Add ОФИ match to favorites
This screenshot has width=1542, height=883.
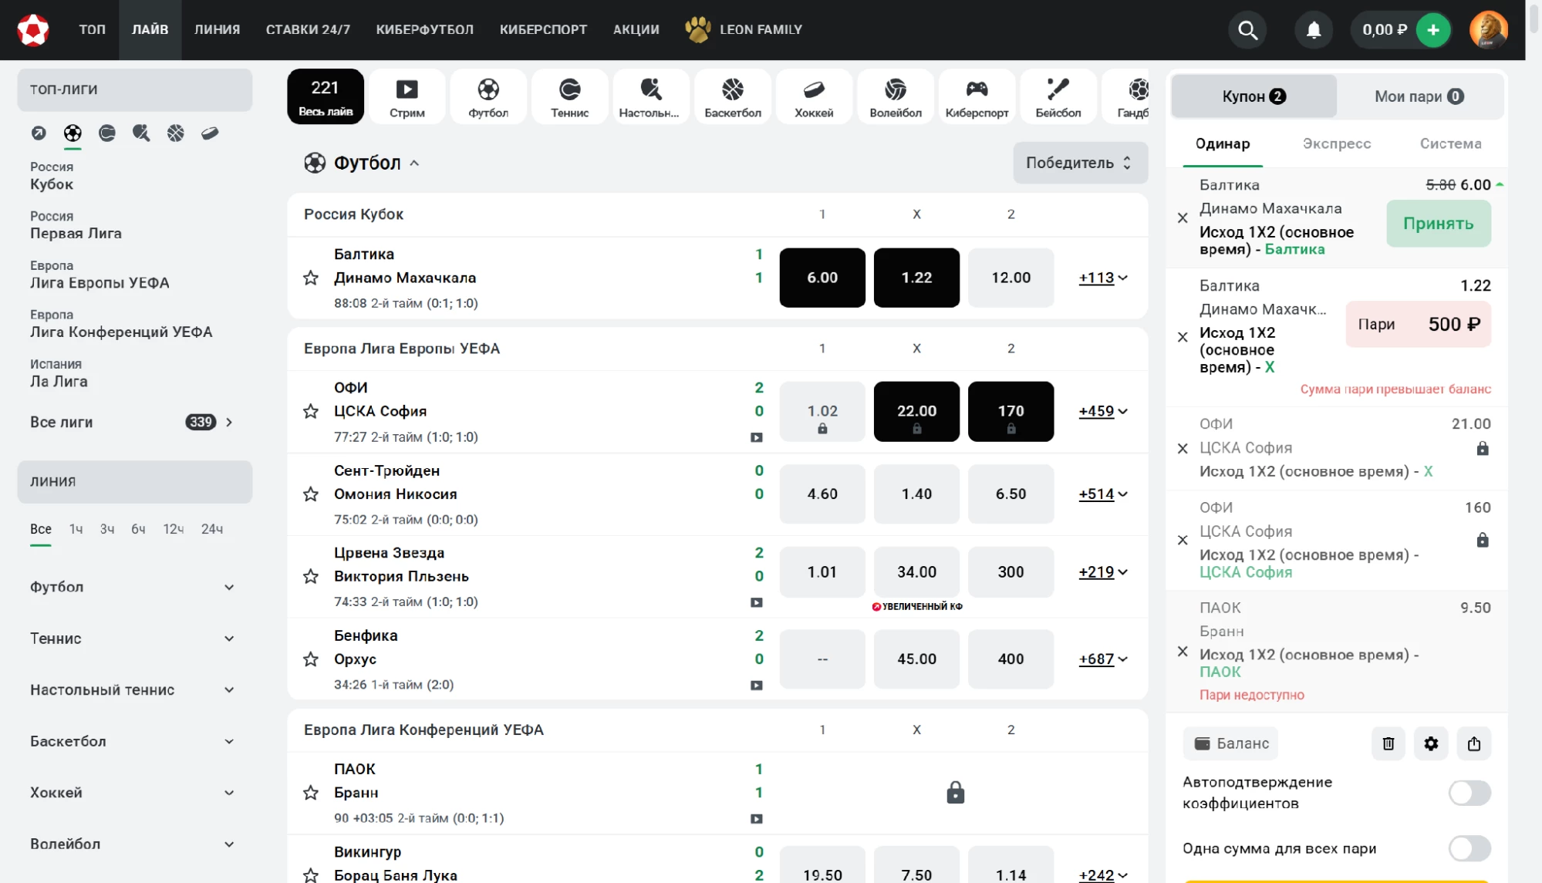point(311,412)
